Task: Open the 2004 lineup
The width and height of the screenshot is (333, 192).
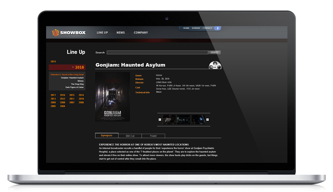Action: coord(63,106)
